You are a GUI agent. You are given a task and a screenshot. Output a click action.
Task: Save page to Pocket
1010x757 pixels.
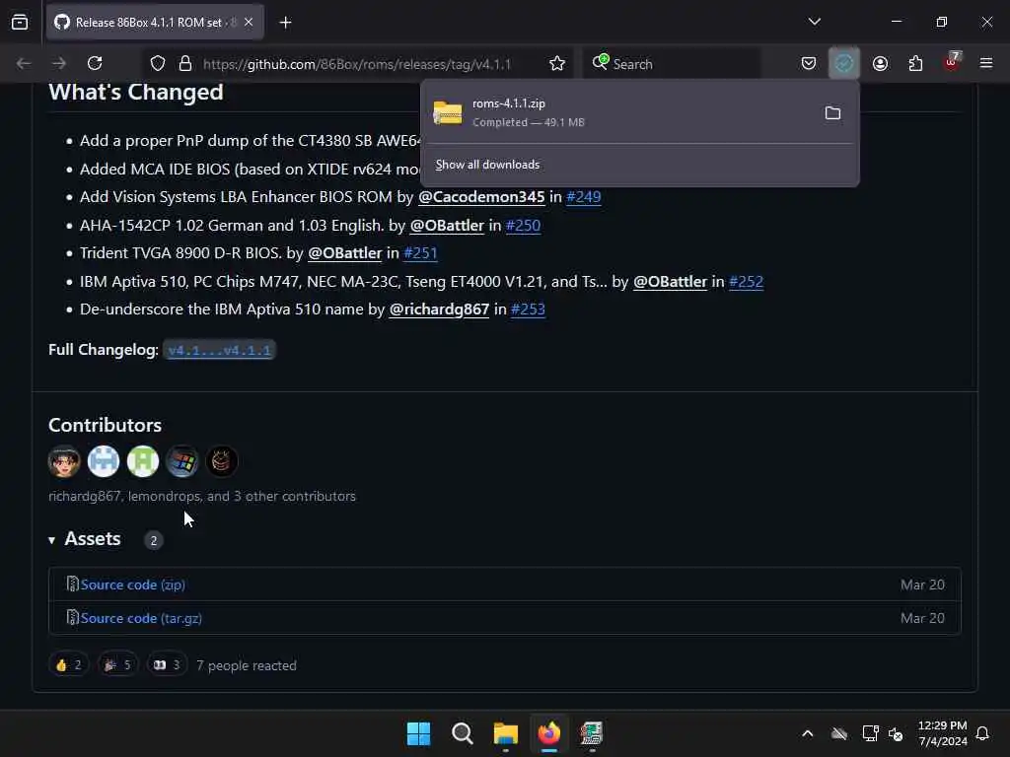coord(809,63)
